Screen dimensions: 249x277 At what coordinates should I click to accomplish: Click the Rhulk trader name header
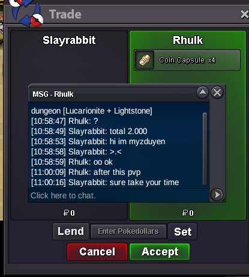click(188, 40)
